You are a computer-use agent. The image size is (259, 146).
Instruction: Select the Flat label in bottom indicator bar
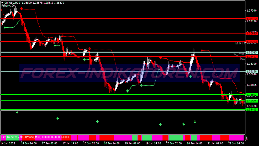[3, 137]
